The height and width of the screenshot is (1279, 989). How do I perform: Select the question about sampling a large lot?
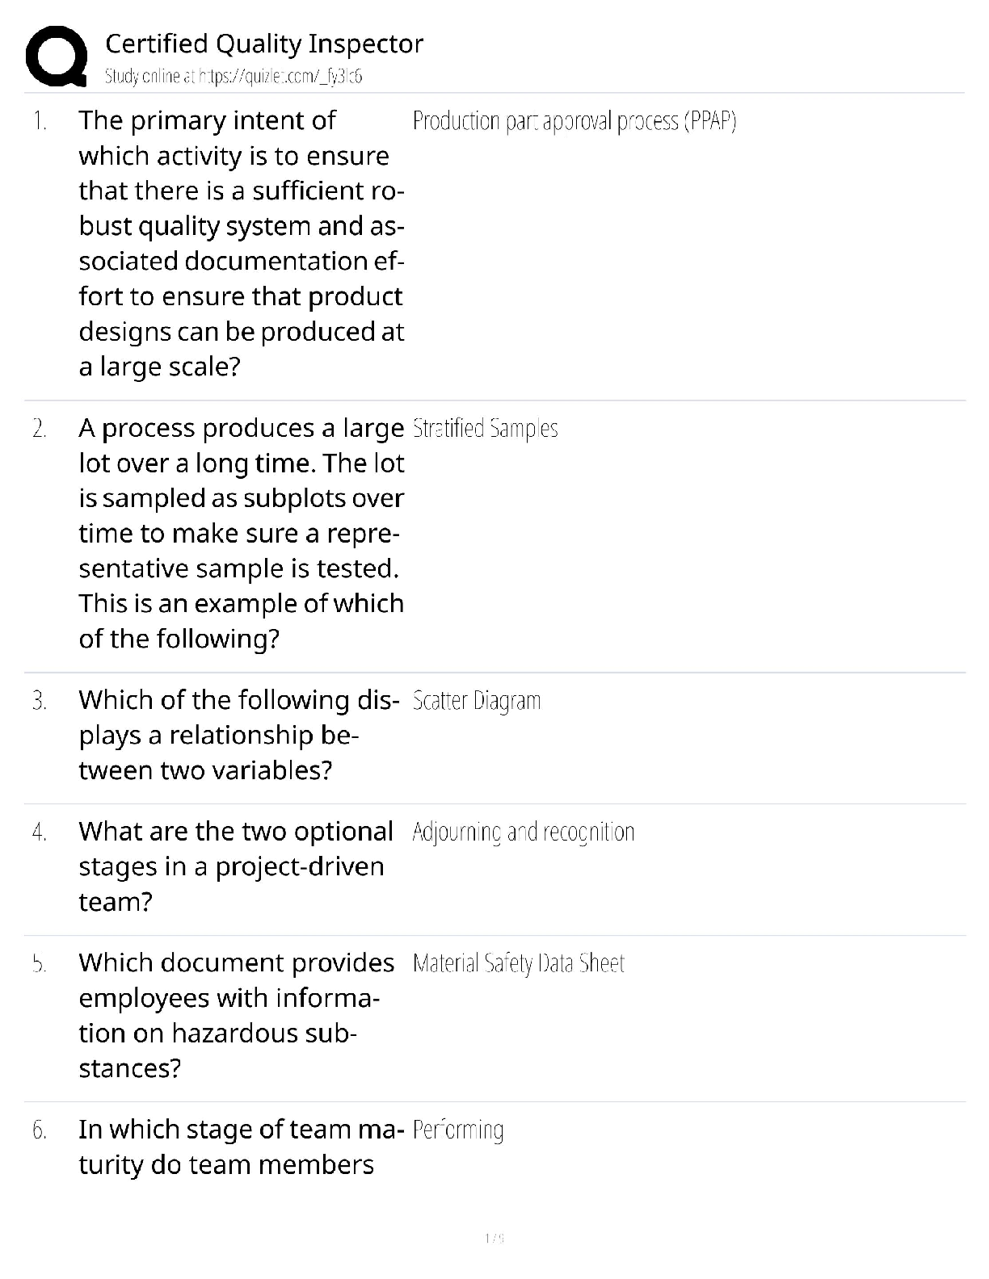point(241,533)
